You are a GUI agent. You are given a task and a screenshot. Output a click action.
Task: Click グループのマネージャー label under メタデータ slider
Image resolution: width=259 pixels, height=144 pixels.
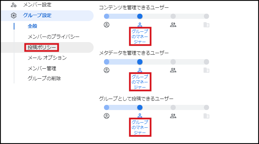(x=140, y=82)
